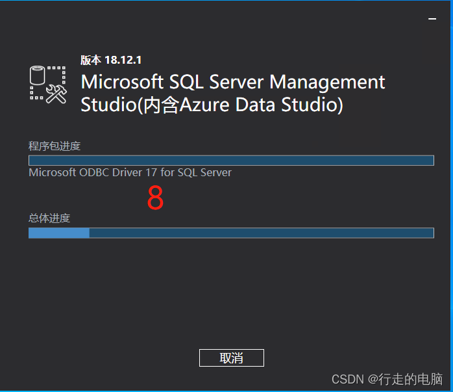Click SQL Server in the package status line
453x392 pixels.
204,172
